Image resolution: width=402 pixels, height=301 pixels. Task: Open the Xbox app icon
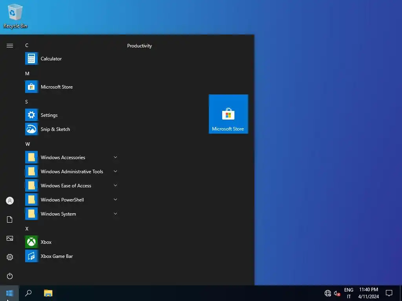[31, 242]
